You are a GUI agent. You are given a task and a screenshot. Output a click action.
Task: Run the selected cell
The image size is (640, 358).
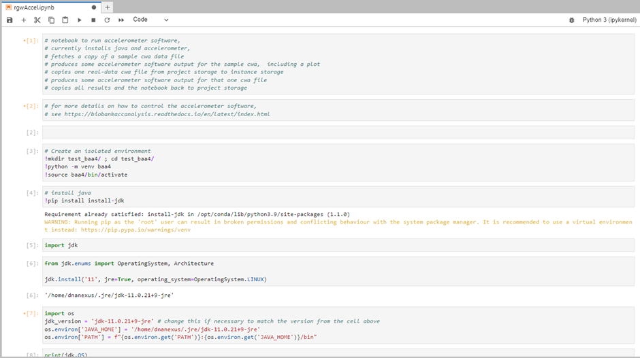tap(80, 20)
